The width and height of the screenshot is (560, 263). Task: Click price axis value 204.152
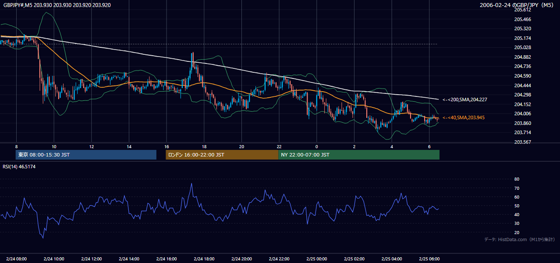click(x=522, y=104)
